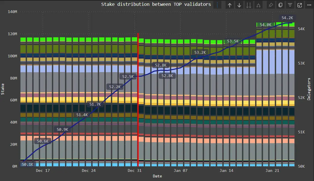Open more options ellipsis menu
Viewport: 314px width, 181px height.
[309, 5]
